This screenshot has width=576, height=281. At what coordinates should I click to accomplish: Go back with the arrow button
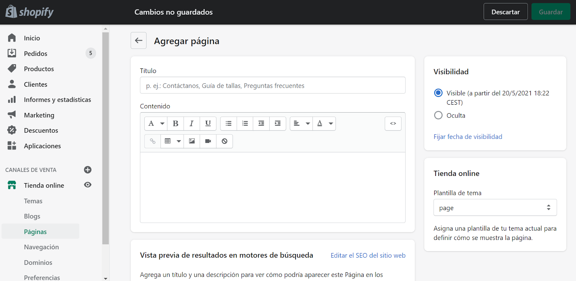coord(139,41)
